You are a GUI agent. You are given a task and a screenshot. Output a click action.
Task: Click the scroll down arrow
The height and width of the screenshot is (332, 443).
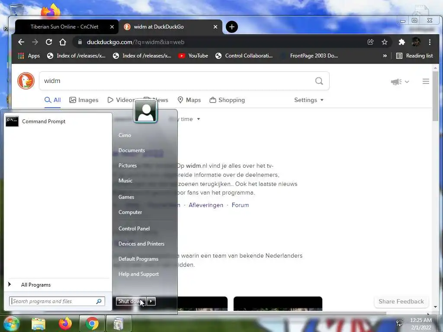point(435,307)
